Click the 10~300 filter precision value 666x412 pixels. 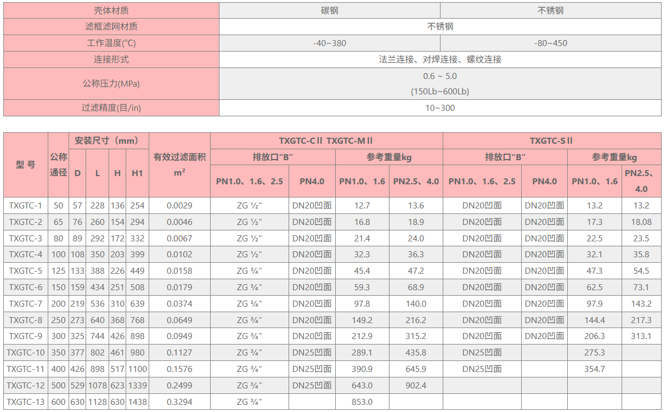click(440, 108)
